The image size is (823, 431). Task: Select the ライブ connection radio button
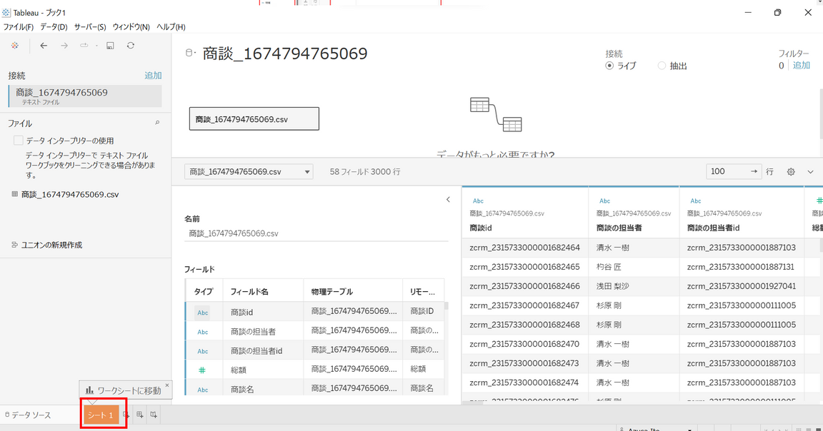609,66
